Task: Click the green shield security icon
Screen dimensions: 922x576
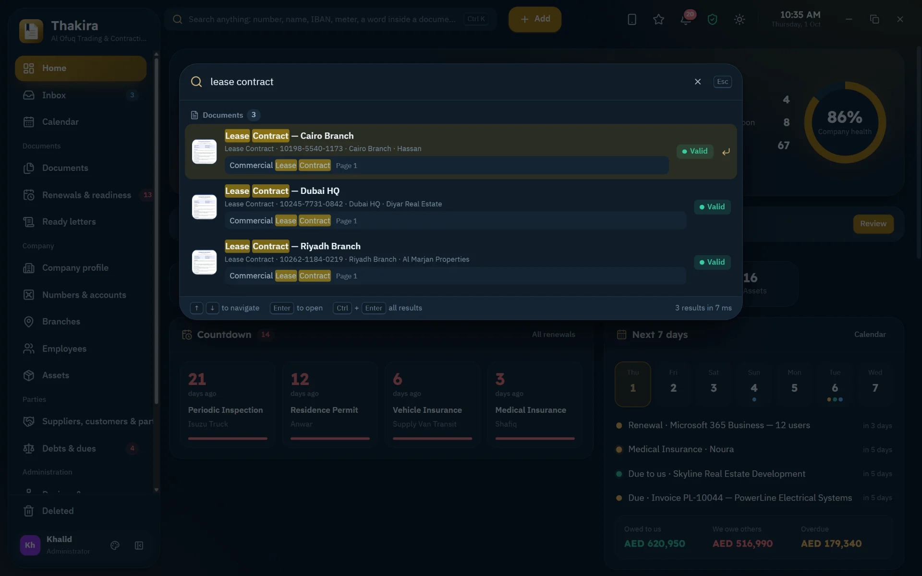Action: click(712, 19)
